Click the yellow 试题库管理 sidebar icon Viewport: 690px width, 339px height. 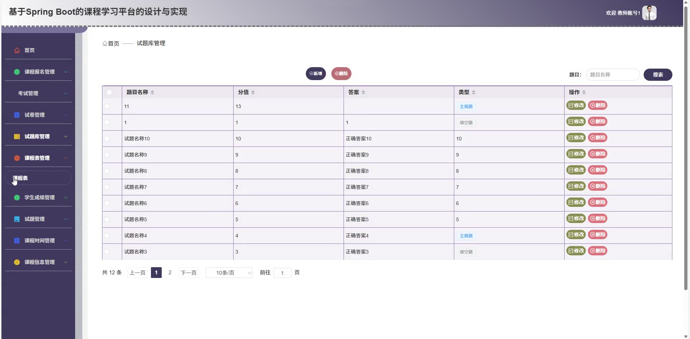(17, 136)
